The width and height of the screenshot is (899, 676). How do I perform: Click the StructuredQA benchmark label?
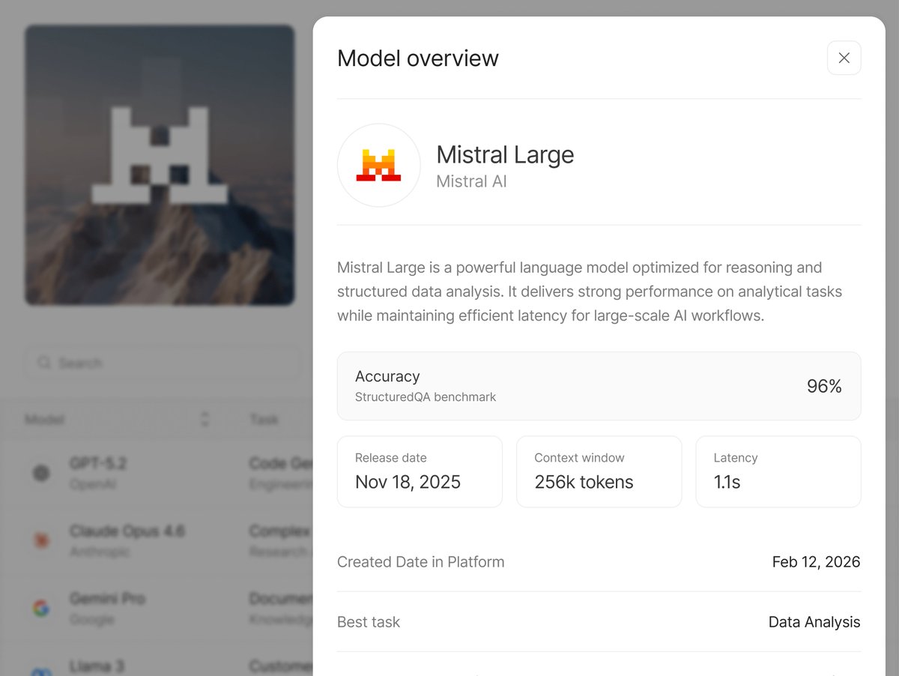coord(426,397)
